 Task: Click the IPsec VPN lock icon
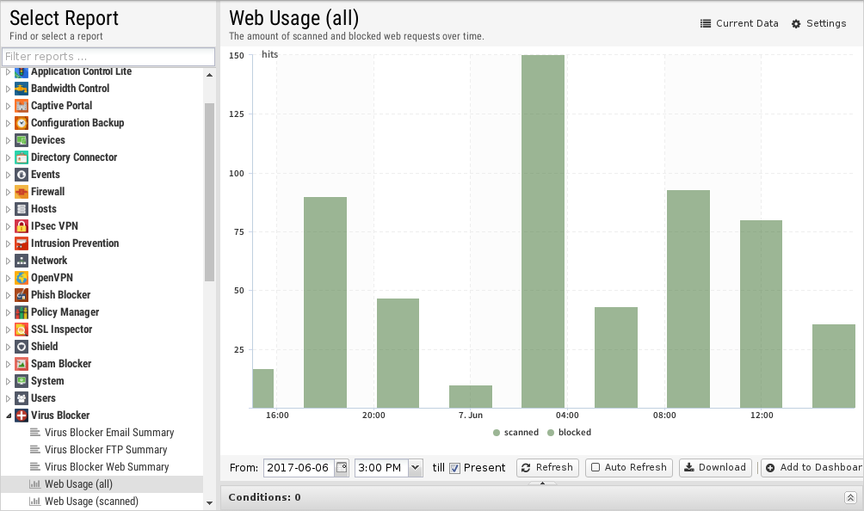(x=21, y=226)
